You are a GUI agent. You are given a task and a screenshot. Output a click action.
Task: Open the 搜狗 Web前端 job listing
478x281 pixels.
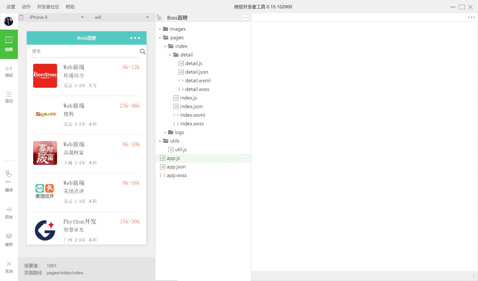click(x=86, y=115)
